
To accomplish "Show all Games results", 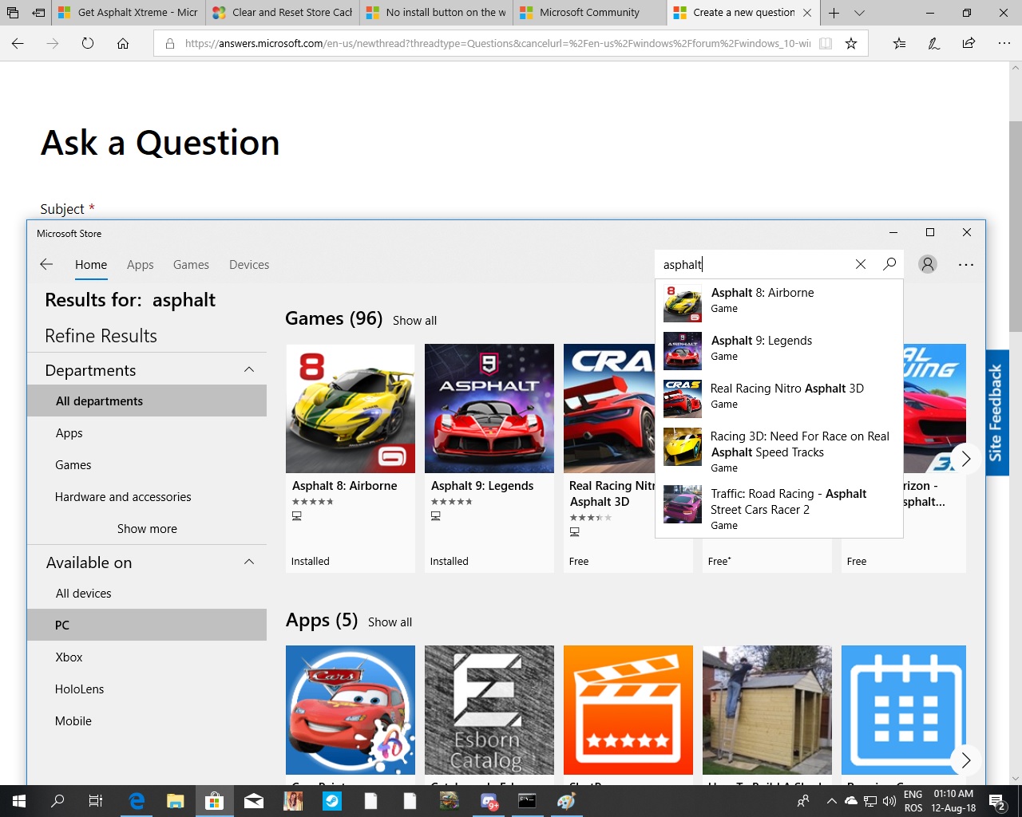I will 414,321.
